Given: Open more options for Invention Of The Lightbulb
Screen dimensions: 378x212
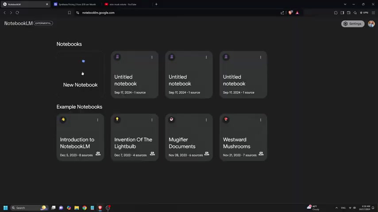Looking at the screenshot, I should 152,120.
